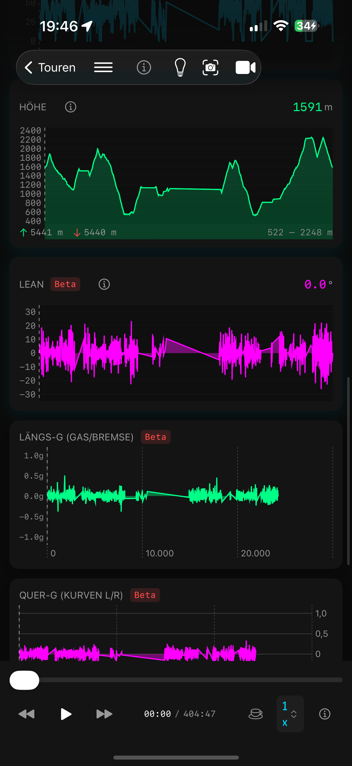Tap the descent total 5440 m

click(95, 233)
